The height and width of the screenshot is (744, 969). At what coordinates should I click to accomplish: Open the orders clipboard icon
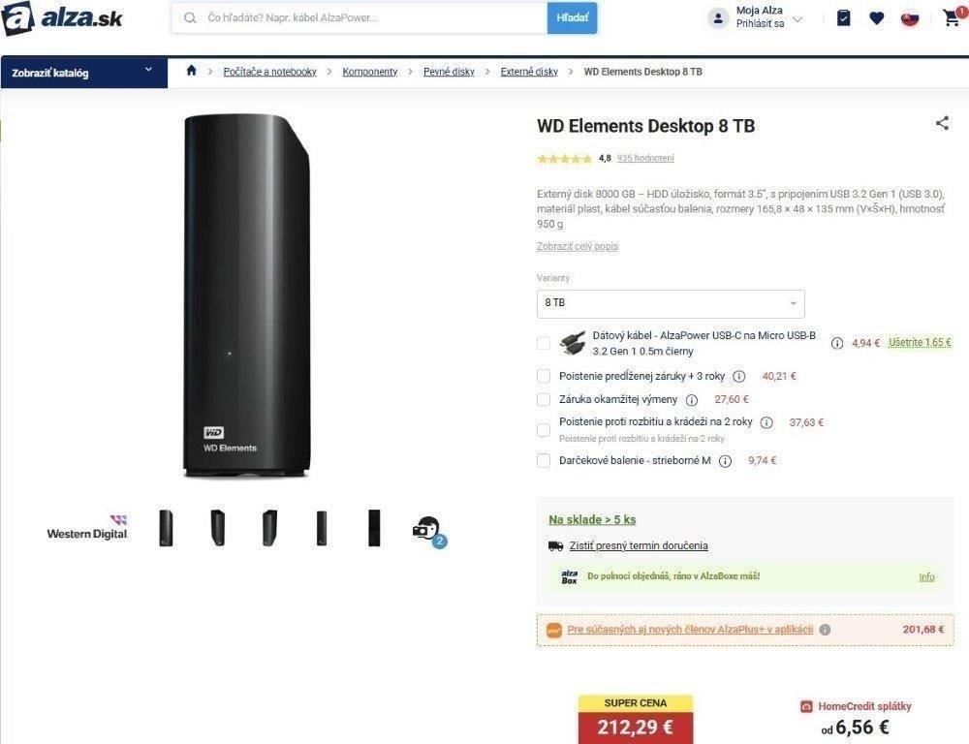point(844,17)
